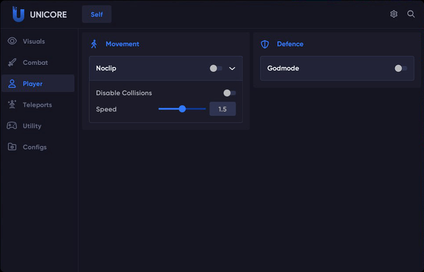Open the Player menu item
Viewport: 424px width, 272px height.
38,84
